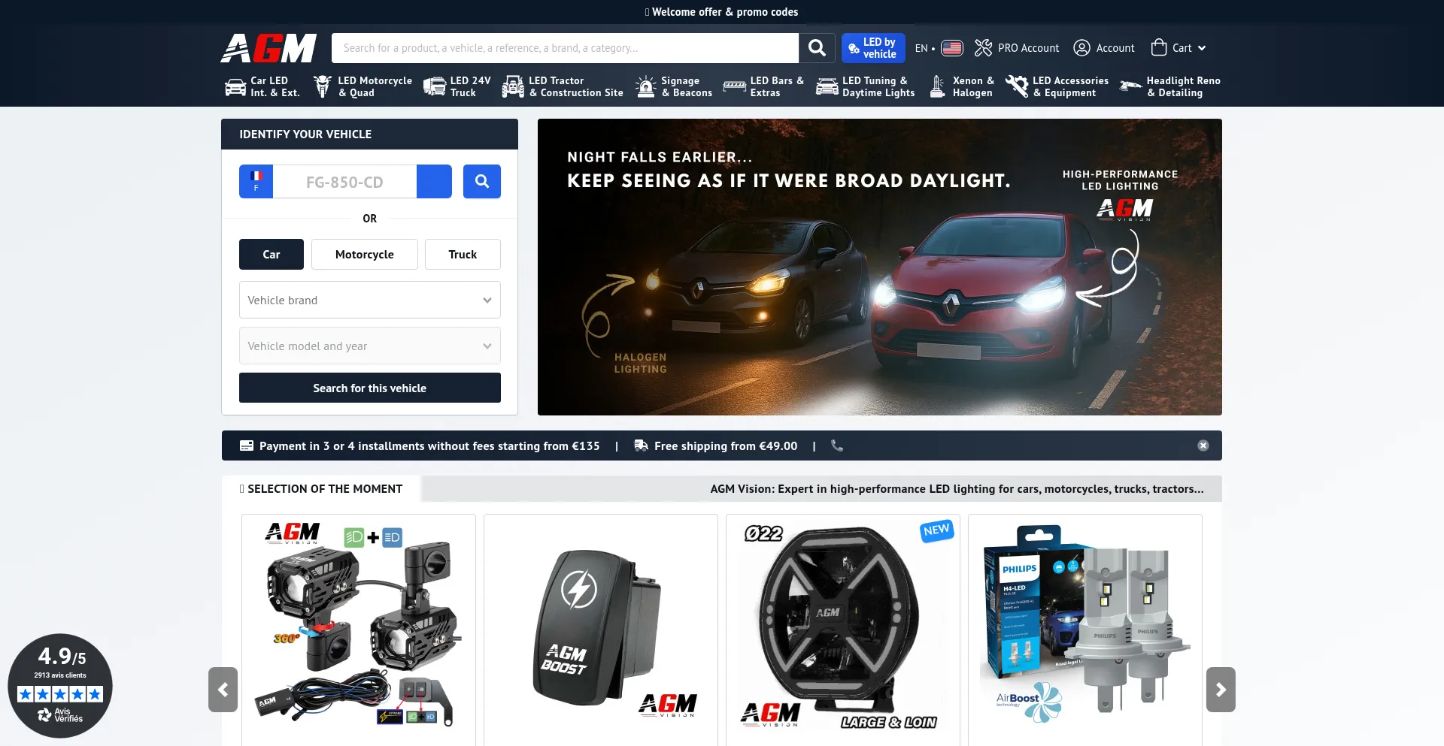1444x746 pixels.
Task: Click the LED by vehicle button
Action: point(872,48)
